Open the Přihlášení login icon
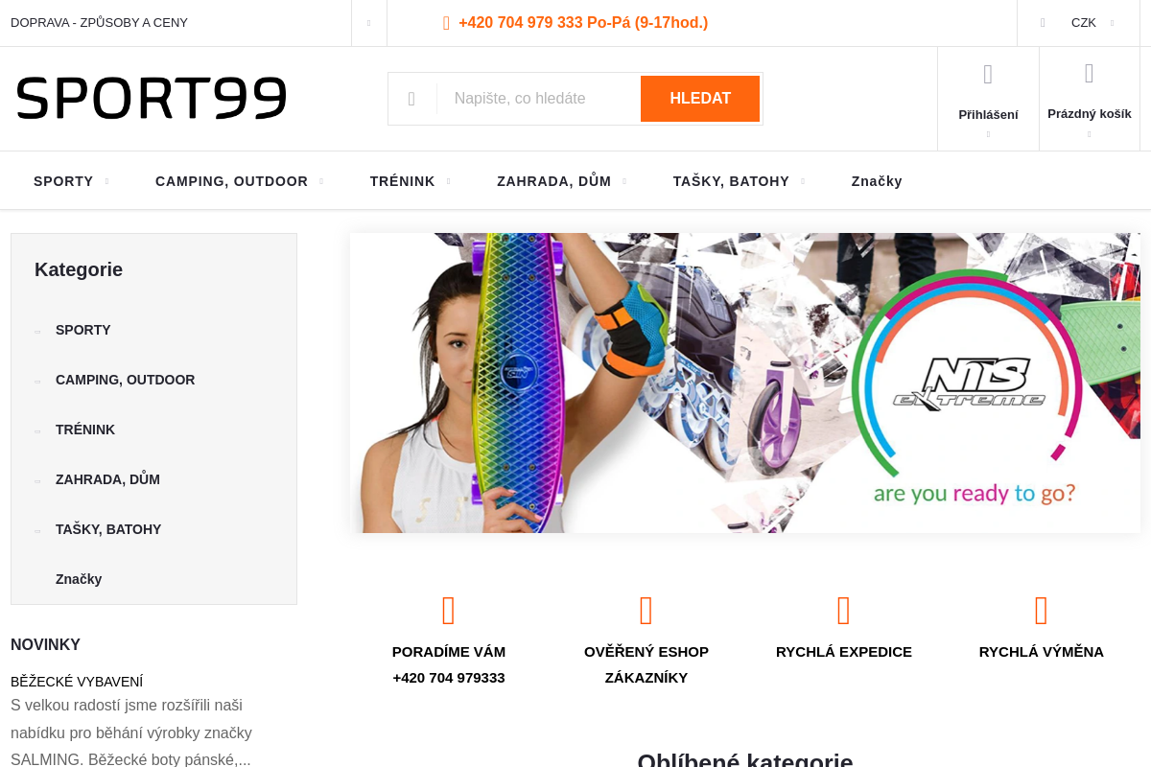This screenshot has width=1151, height=767. [988, 74]
